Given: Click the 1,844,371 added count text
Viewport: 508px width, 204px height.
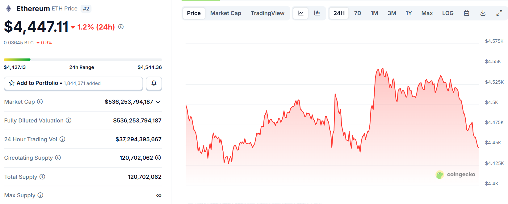Looking at the screenshot, I should point(82,83).
